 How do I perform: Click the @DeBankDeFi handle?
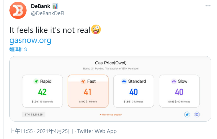[x=47, y=13]
